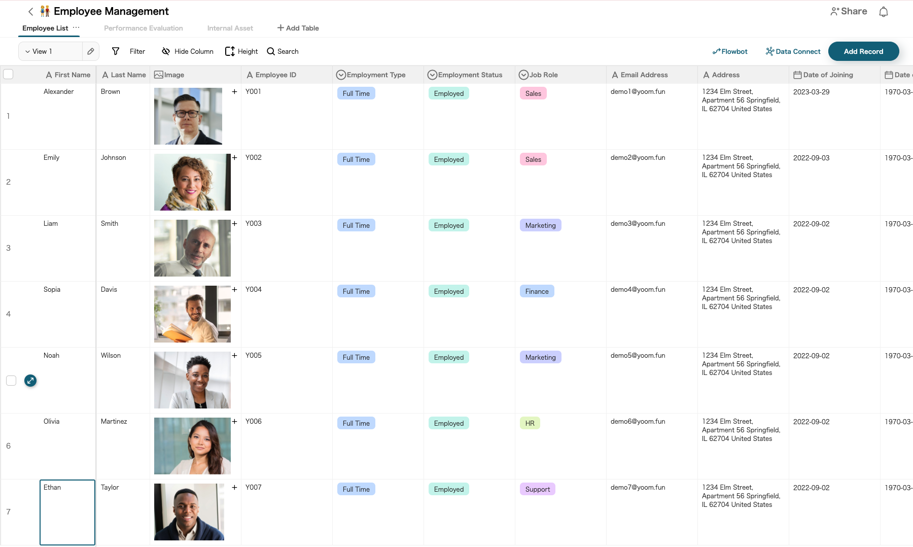The height and width of the screenshot is (547, 913).
Task: Tick the select-all checkbox in header
Action: (x=9, y=75)
